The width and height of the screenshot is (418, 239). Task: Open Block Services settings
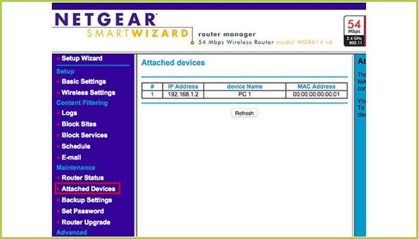pyautogui.click(x=85, y=135)
